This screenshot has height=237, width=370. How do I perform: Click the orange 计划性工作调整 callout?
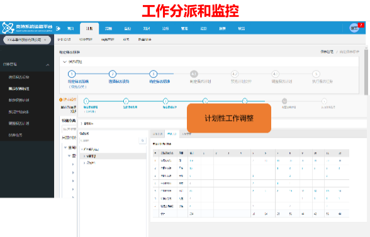pos(229,118)
